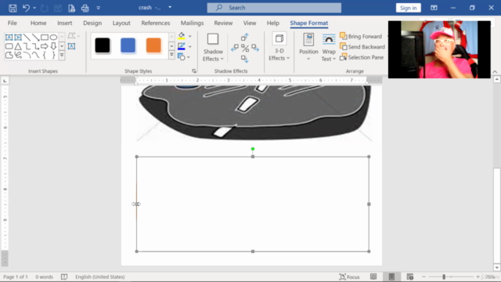Nudge shadow down
Image resolution: width=501 pixels, height=282 pixels.
(245, 59)
